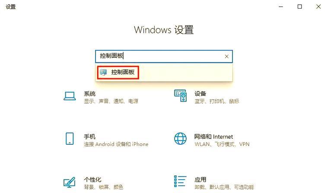Open the 设备 settings category label
Image resolution: width=328 pixels, height=193 pixels.
pyautogui.click(x=200, y=93)
